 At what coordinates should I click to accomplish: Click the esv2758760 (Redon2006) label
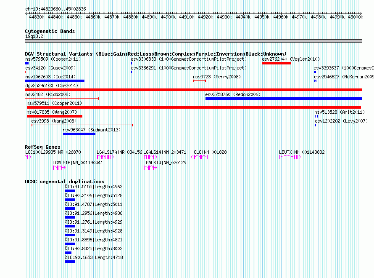[233, 94]
